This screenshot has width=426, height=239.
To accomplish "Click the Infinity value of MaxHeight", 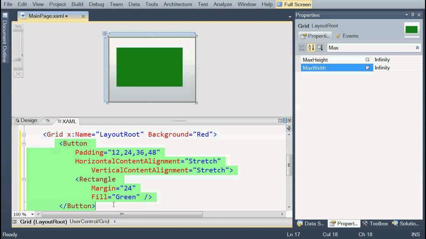I will pyautogui.click(x=382, y=60).
